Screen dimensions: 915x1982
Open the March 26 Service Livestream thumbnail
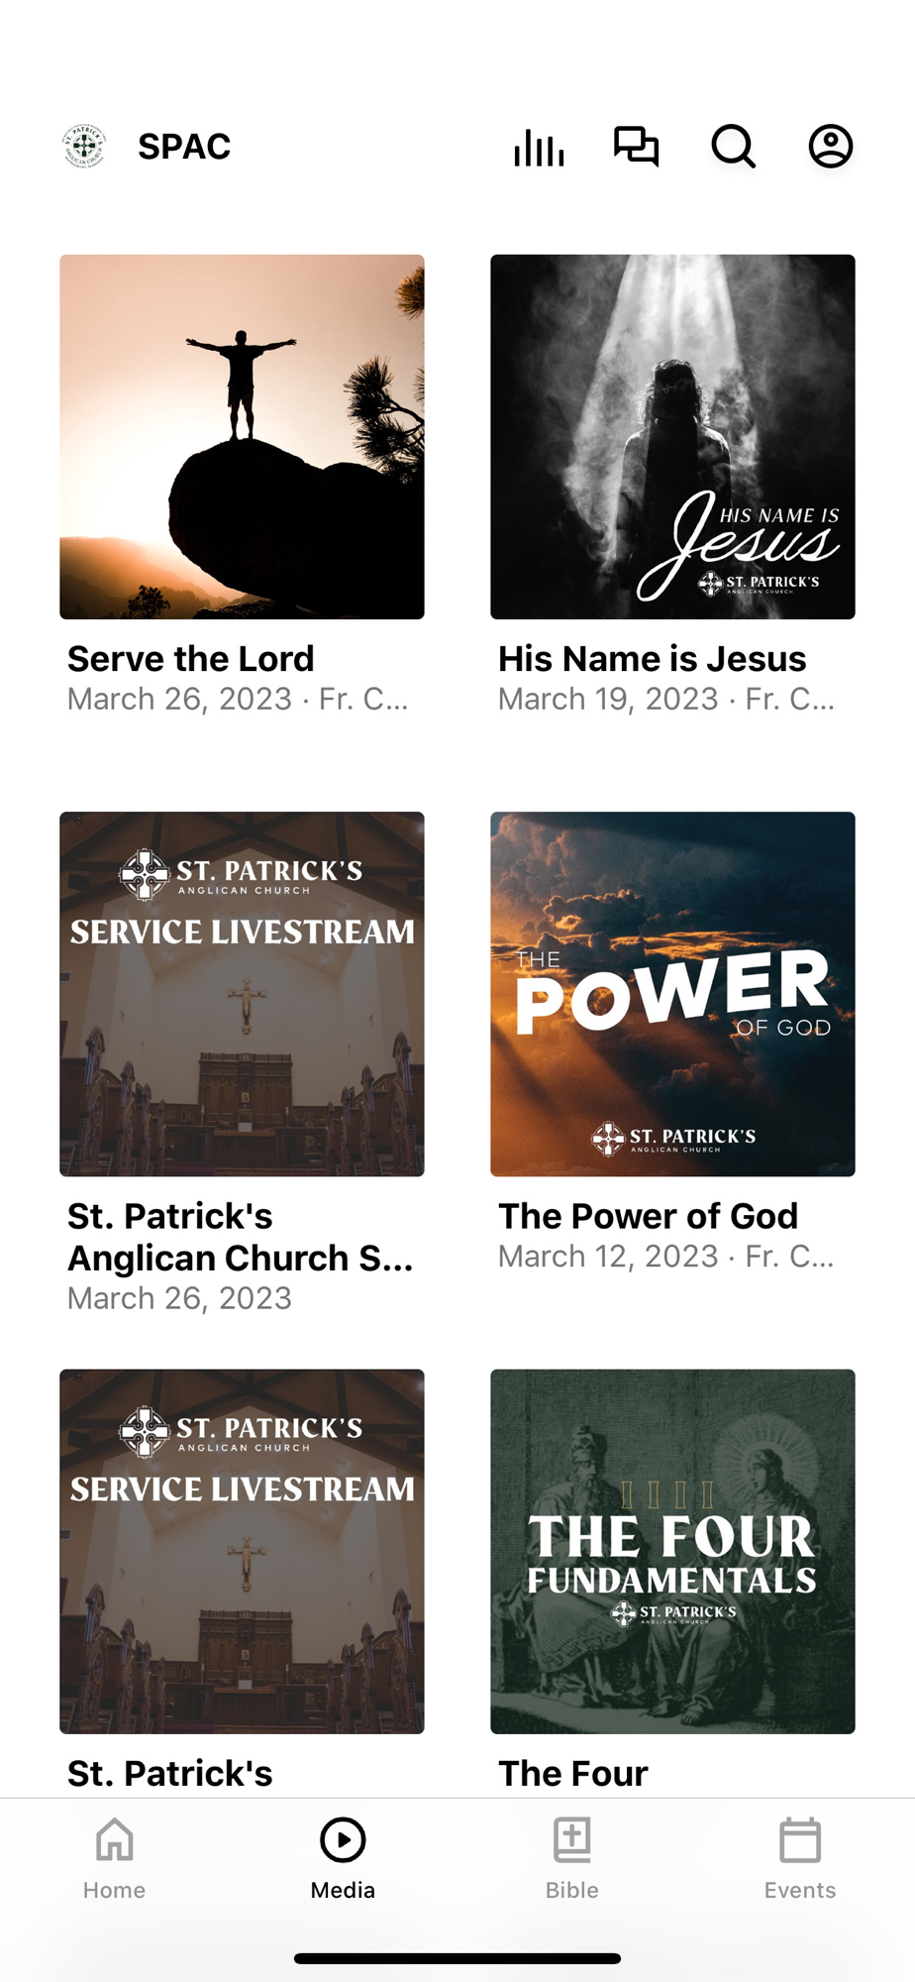tap(242, 994)
